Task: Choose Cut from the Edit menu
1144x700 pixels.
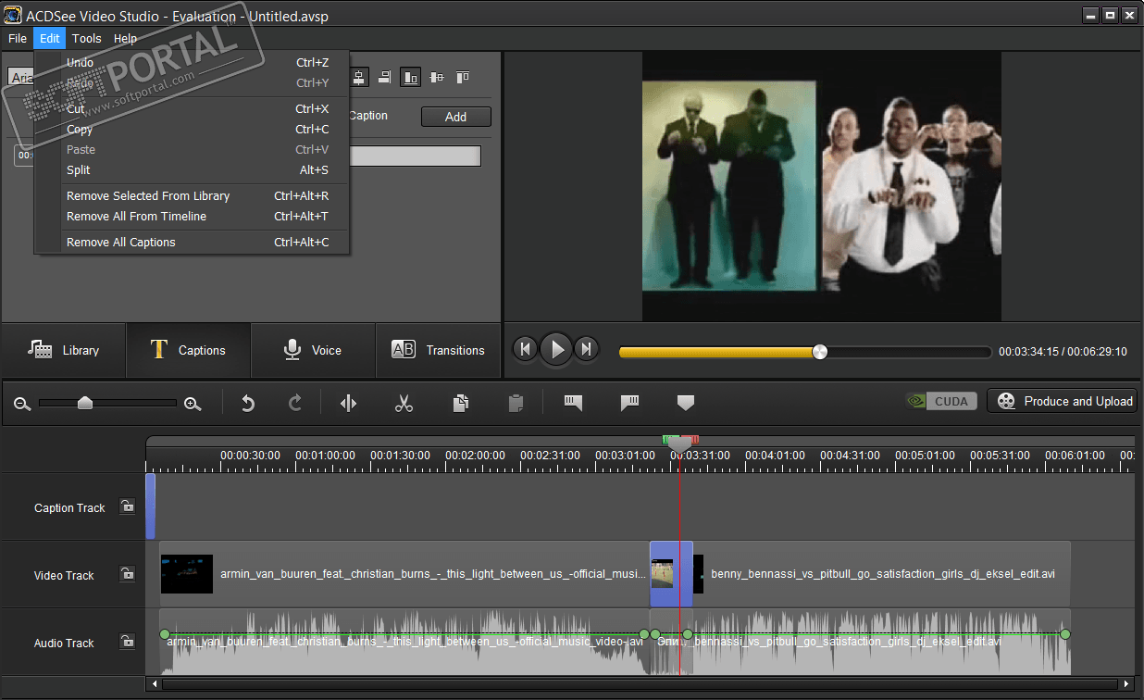Action: [x=192, y=109]
